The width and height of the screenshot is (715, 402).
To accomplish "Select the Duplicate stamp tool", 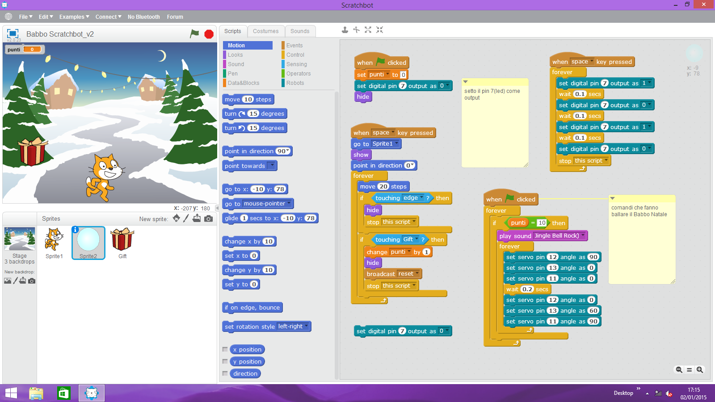I will tap(345, 30).
